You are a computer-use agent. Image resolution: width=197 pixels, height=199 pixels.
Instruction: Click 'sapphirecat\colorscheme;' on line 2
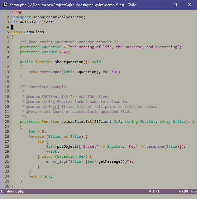(x=59, y=17)
